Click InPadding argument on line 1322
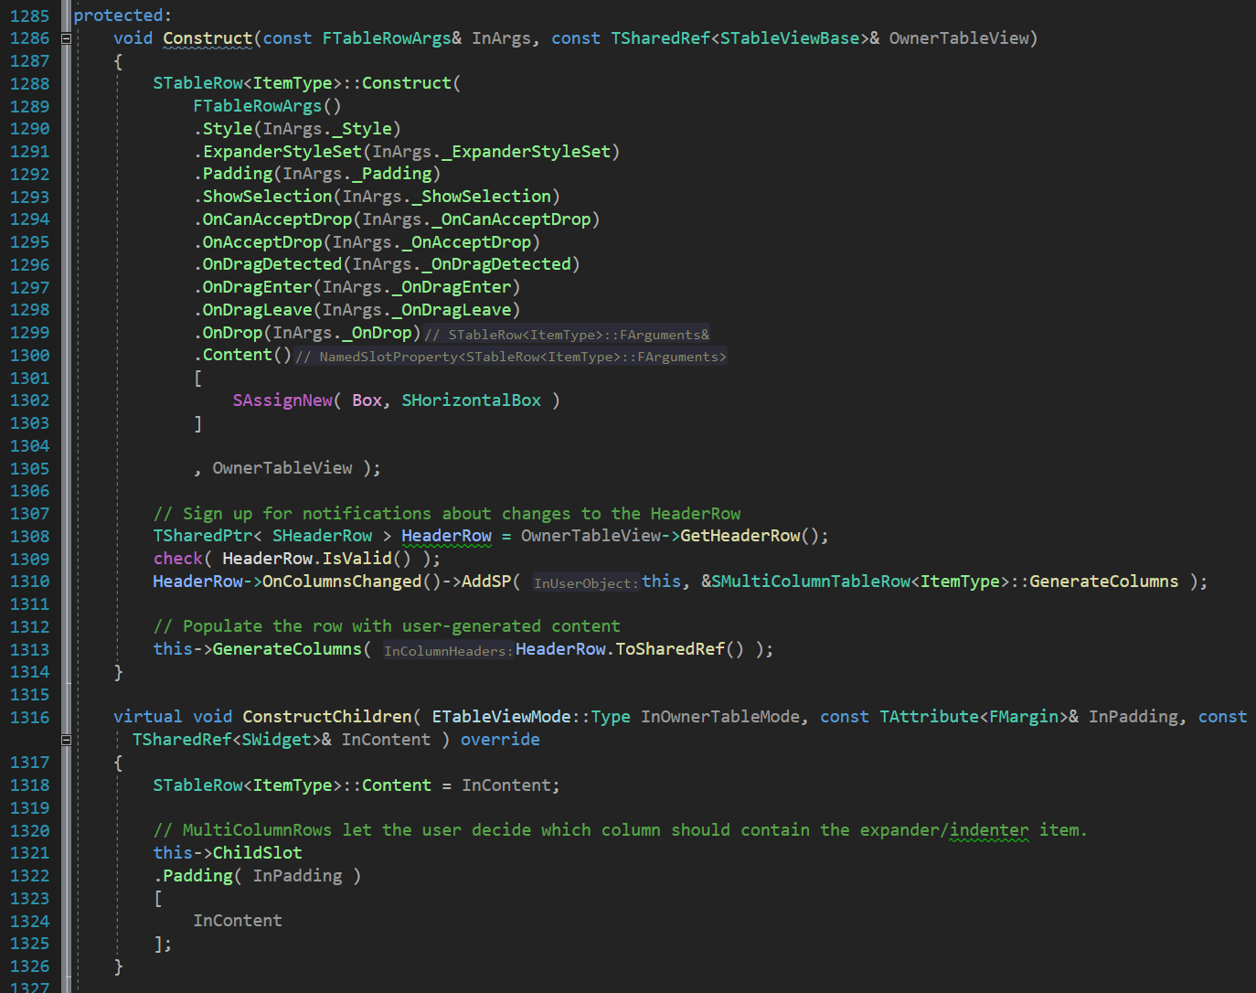This screenshot has width=1256, height=993. 298,876
